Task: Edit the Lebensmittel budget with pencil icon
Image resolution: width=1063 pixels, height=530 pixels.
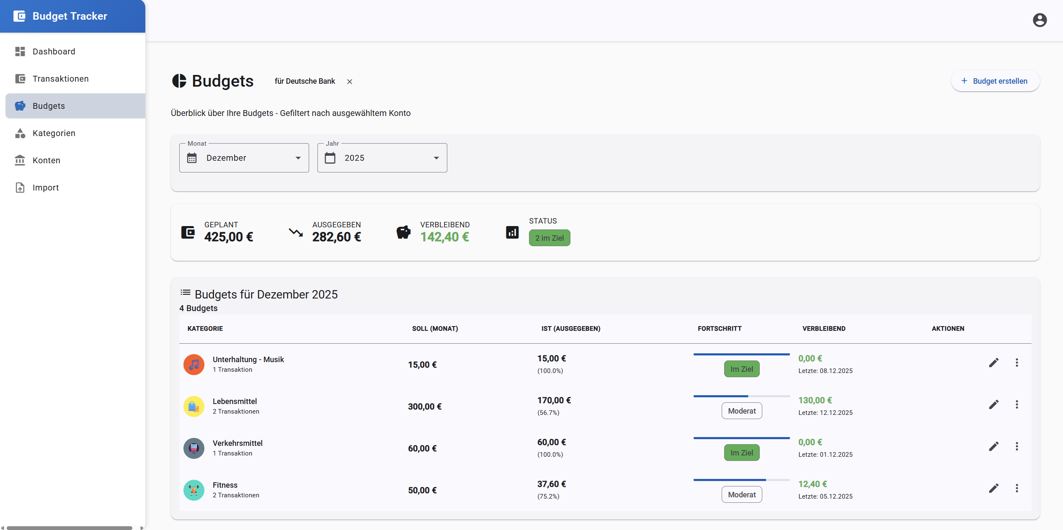Action: pos(993,404)
